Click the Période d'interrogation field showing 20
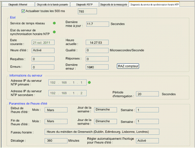 point(147,94)
